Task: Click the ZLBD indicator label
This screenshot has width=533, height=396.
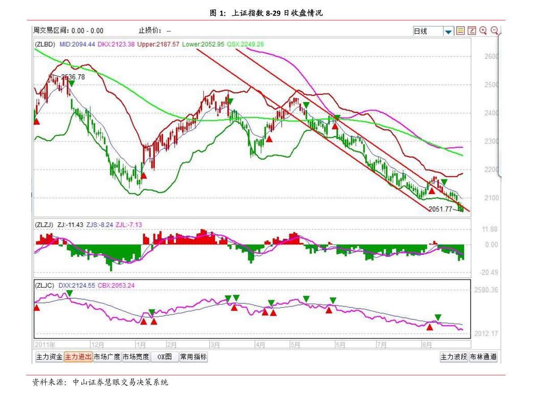Action: (45, 44)
